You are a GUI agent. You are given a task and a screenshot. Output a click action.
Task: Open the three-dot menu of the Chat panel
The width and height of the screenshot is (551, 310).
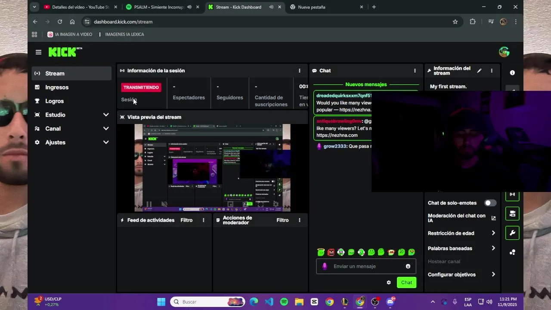click(415, 71)
